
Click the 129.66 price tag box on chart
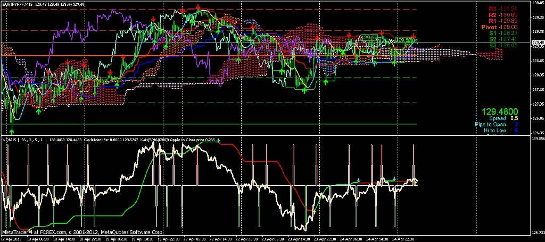pos(368,38)
